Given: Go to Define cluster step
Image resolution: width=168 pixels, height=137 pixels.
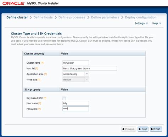Looking at the screenshot, I should [x=17, y=17].
